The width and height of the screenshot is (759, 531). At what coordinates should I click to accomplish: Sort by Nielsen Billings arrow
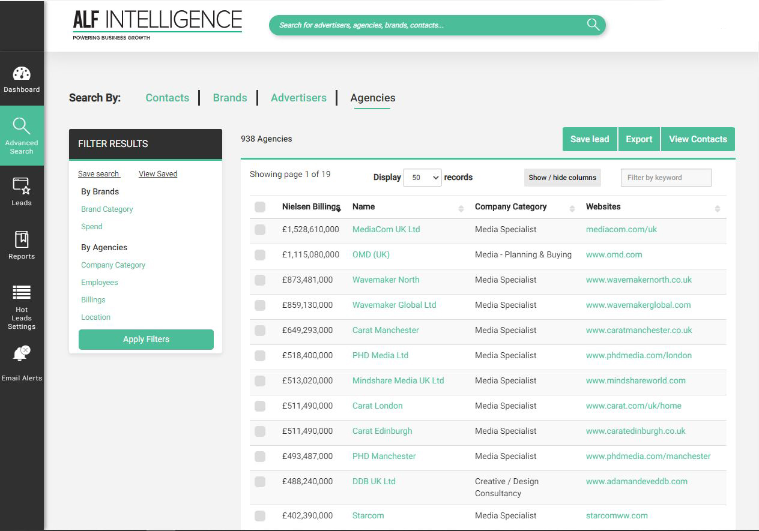tap(339, 209)
